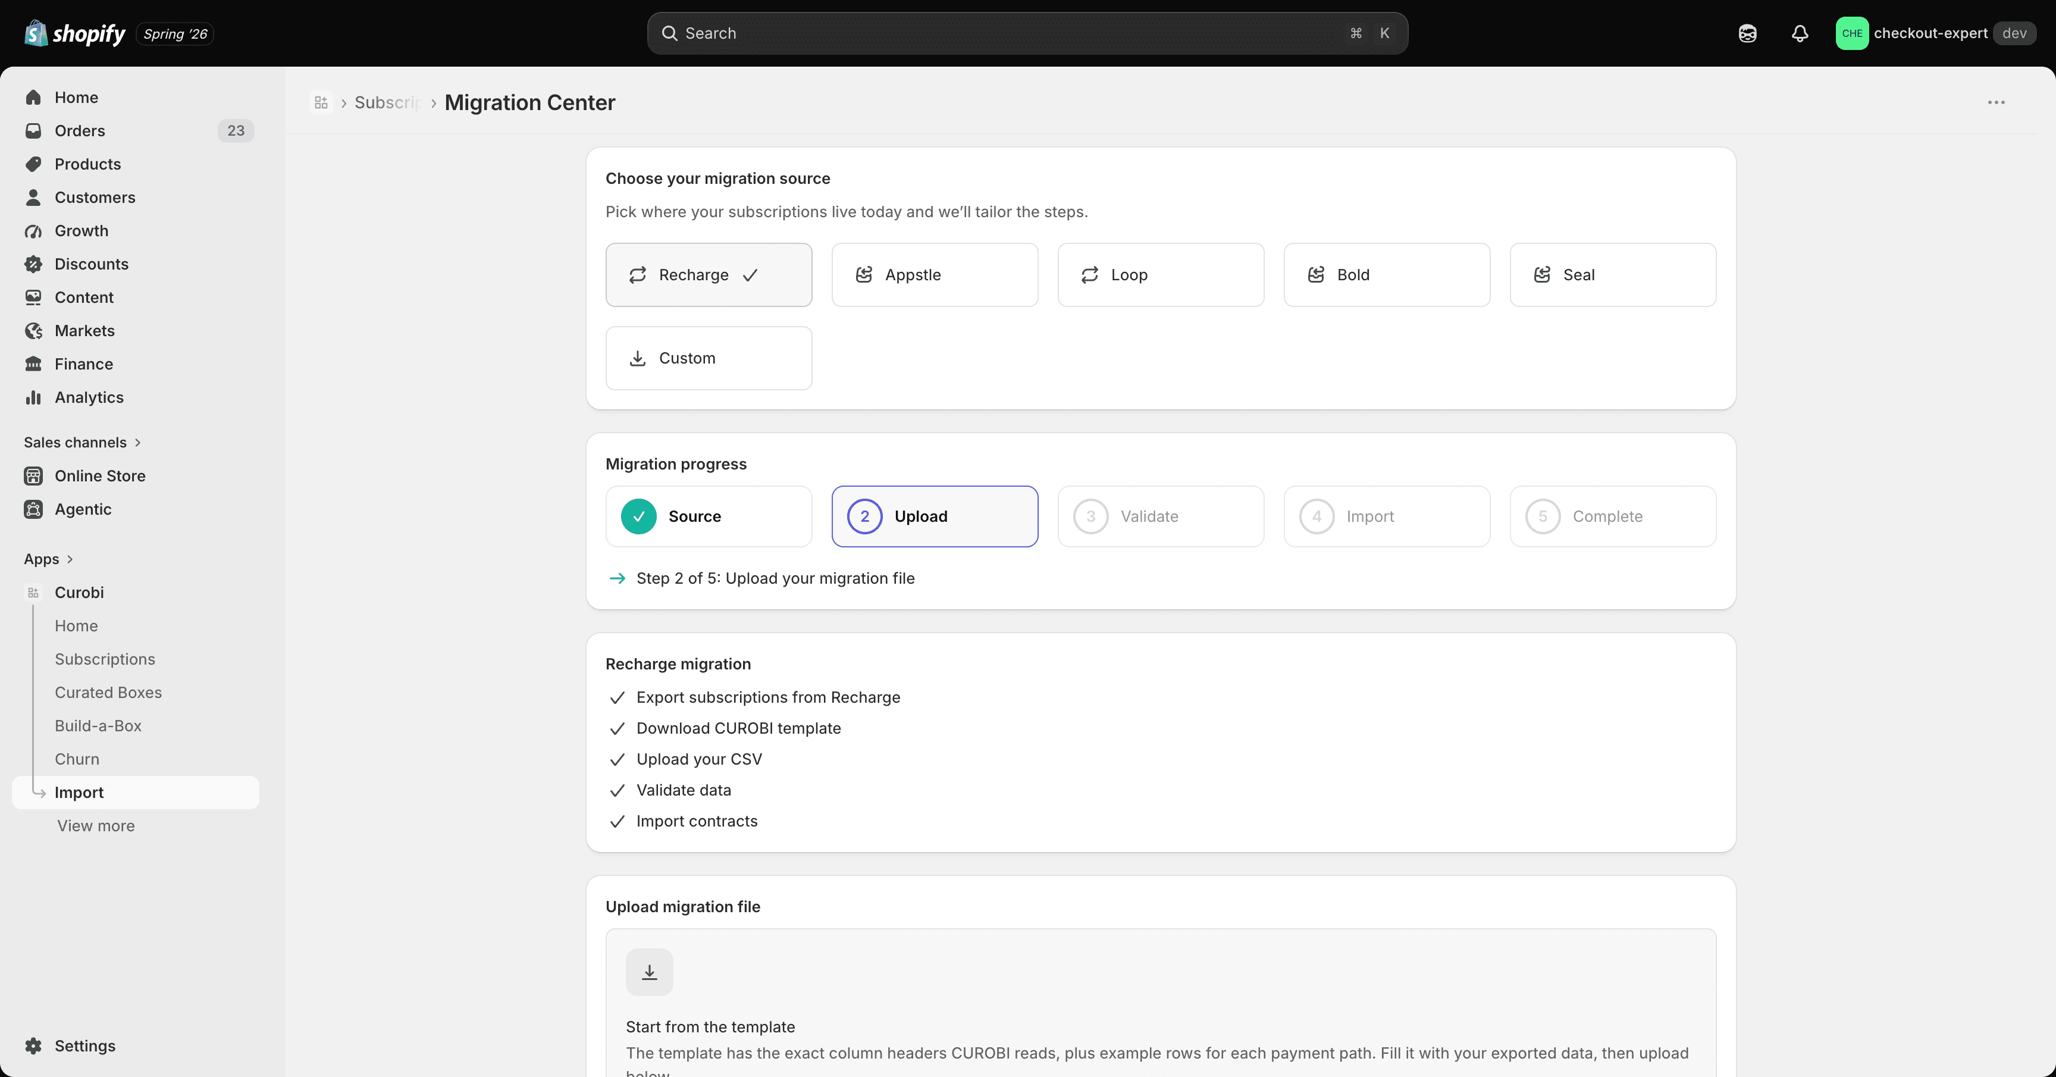Viewport: 2056px width, 1077px height.
Task: Click the Agentic channel icon
Action: [33, 509]
